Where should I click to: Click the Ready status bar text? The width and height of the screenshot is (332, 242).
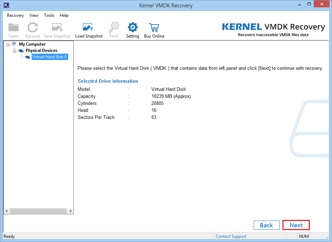click(9, 236)
